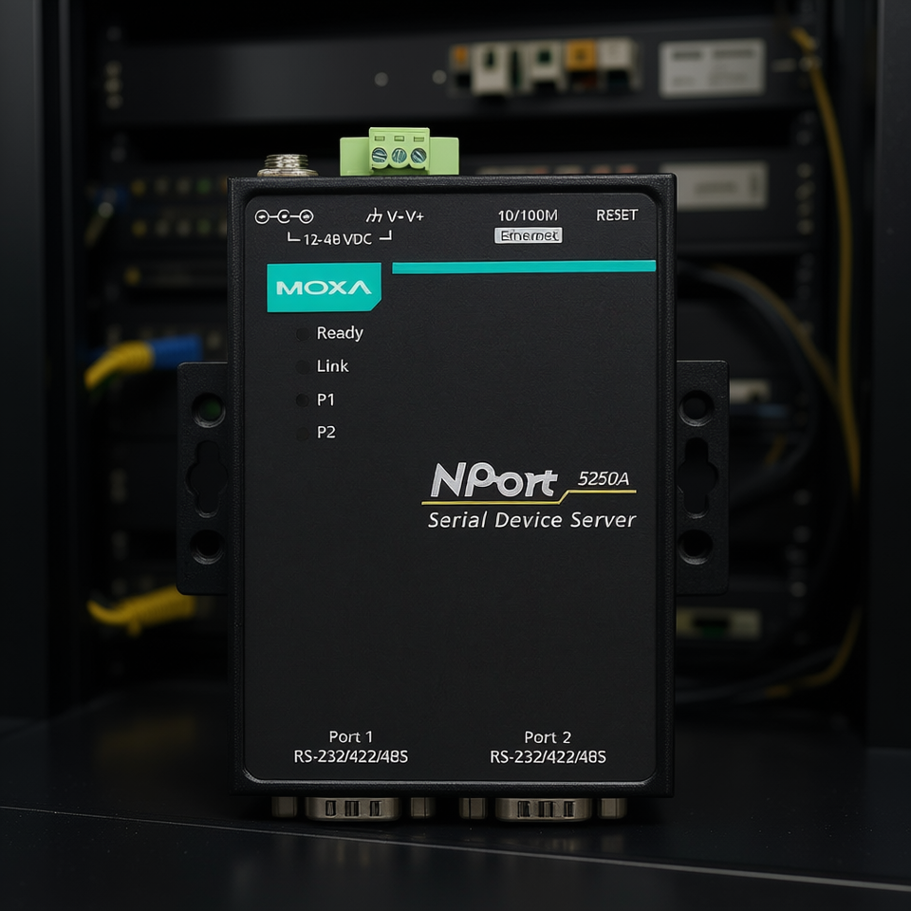911x911 pixels.
Task: Select the green terminal block connector
Action: pos(400,152)
